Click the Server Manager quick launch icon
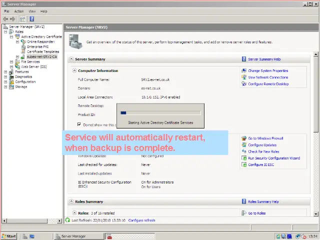Viewport: 320px width, 240px height. (x=25, y=236)
